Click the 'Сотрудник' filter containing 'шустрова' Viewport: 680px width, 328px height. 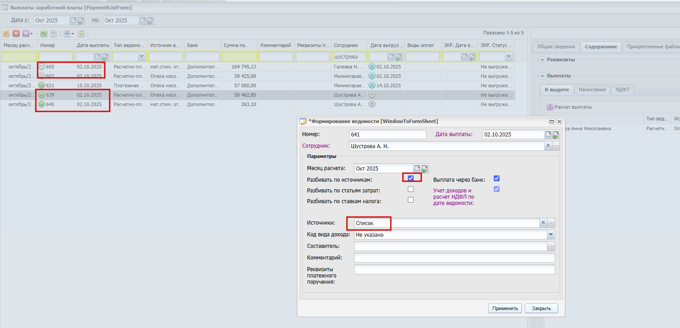click(x=350, y=56)
